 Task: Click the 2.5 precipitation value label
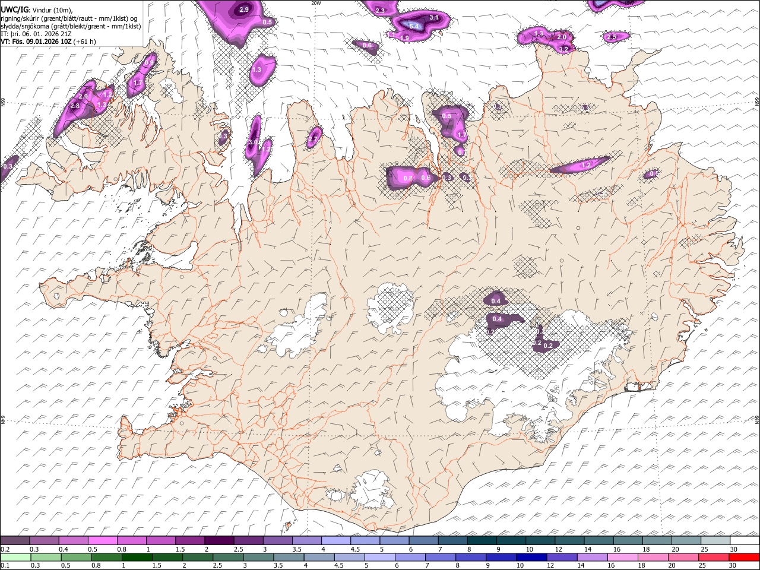coord(612,37)
